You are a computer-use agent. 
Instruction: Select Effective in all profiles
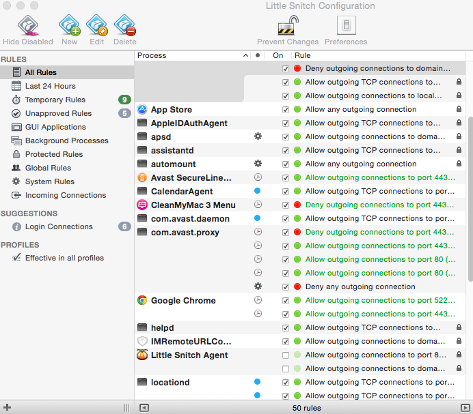[67, 258]
